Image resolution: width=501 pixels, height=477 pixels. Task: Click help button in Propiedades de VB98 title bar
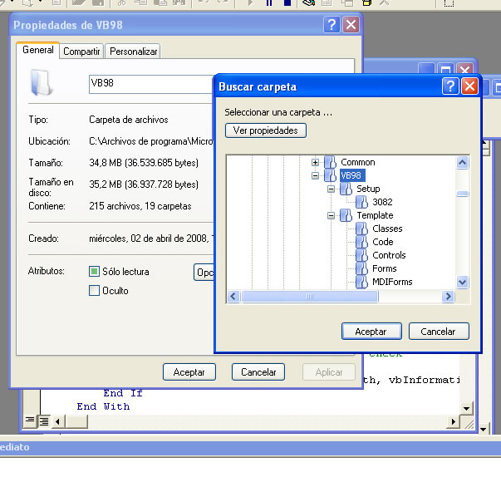pos(332,25)
